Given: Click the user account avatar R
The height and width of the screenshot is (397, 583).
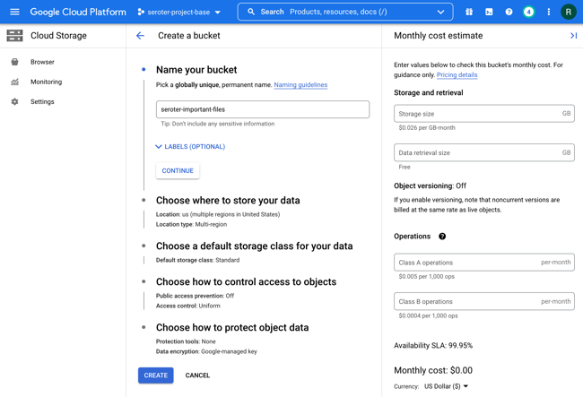Looking at the screenshot, I should tap(568, 12).
